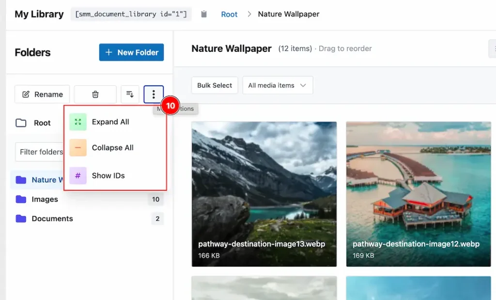
Task: Click the Documents folder count 2
Action: pyautogui.click(x=157, y=219)
